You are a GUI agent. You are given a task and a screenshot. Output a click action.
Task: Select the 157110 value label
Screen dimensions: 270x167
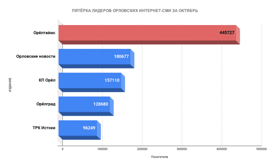point(112,80)
